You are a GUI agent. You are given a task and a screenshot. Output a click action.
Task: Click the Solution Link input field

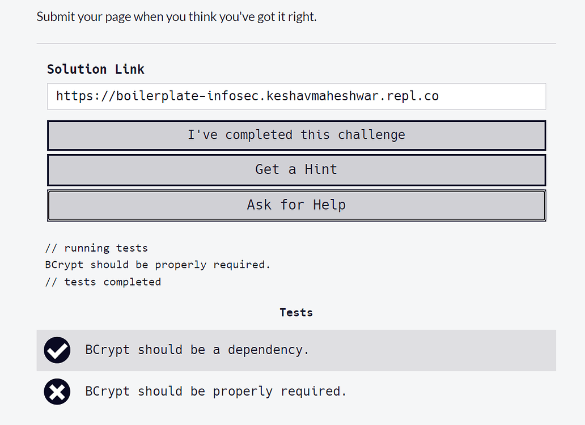click(296, 96)
